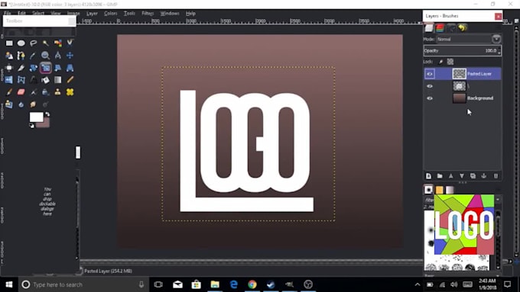This screenshot has width=520, height=292.
Task: Select the Fuzzy Select wand tool
Action: click(x=45, y=43)
